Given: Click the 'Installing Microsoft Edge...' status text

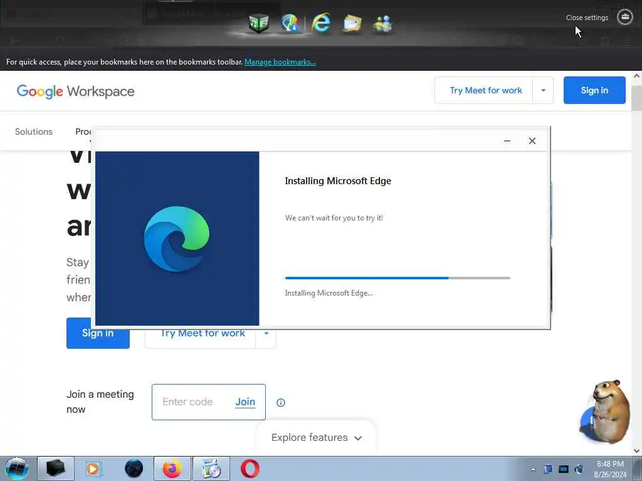Looking at the screenshot, I should [329, 293].
